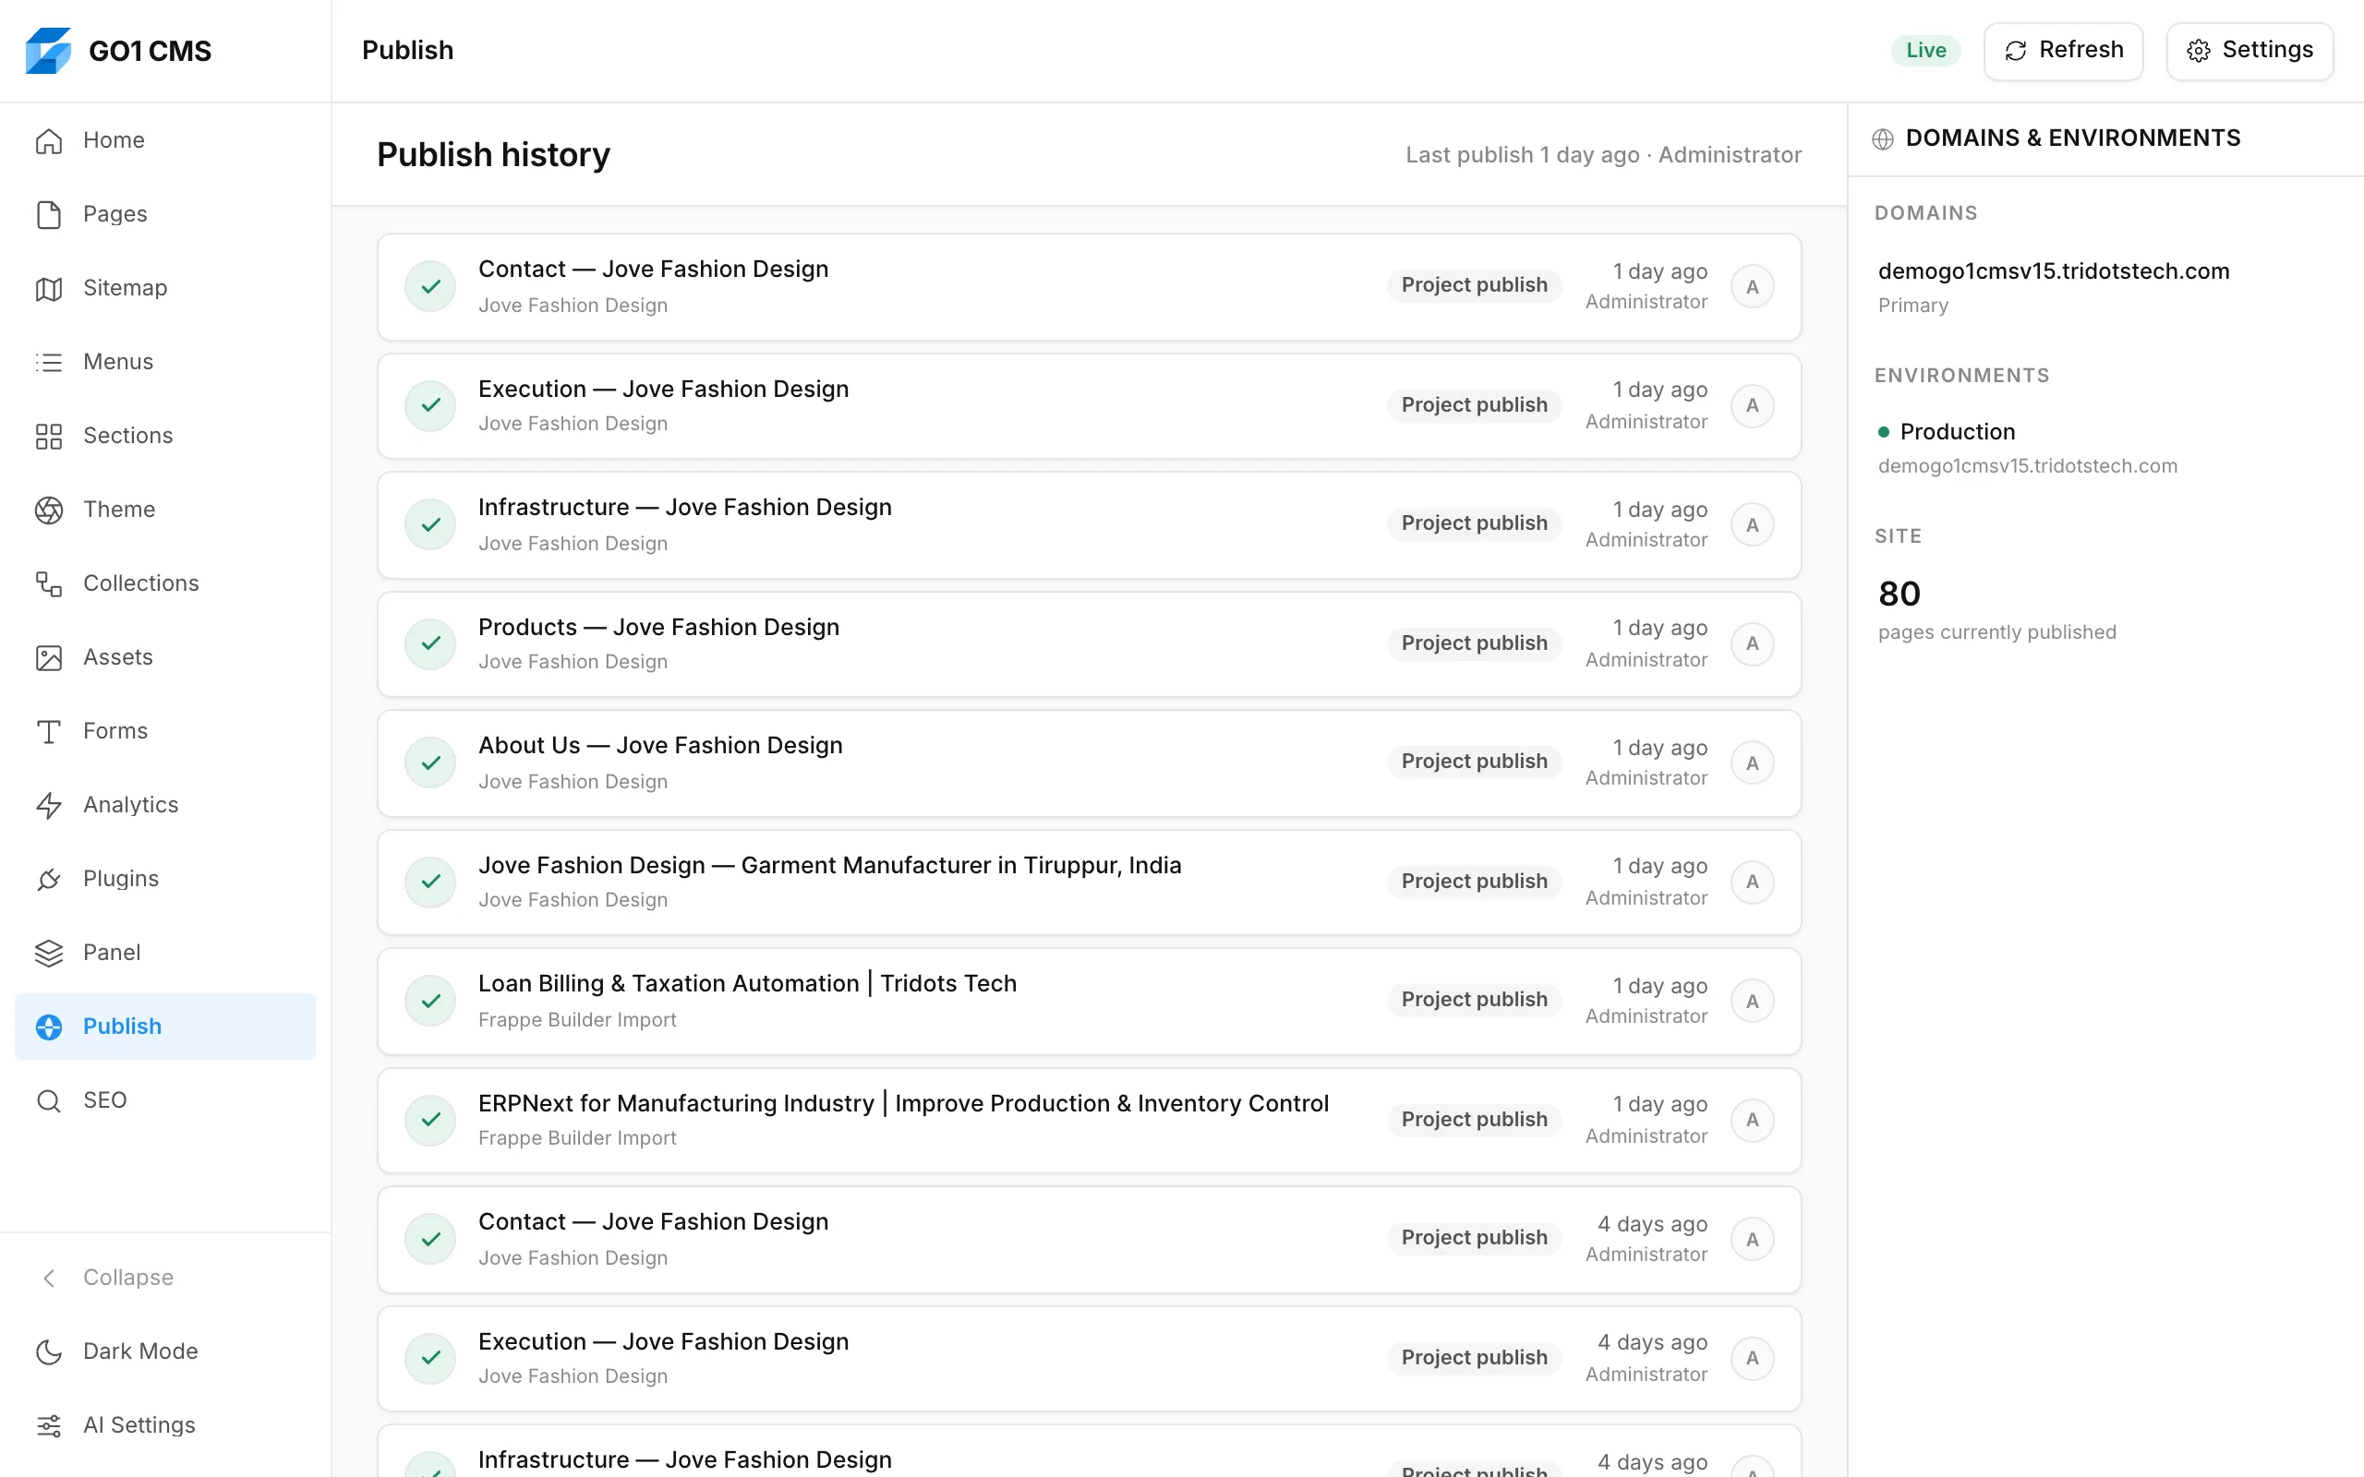Click the Menus list icon

coord(49,363)
